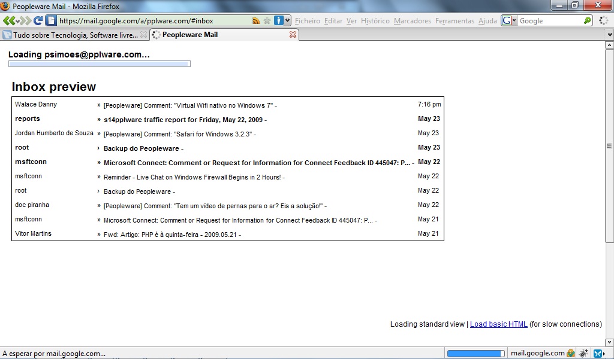The image size is (614, 359).
Task: Open the Ferramentas menu
Action: 455,21
